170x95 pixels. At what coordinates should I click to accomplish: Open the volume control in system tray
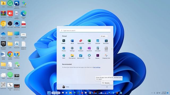pos(159,93)
